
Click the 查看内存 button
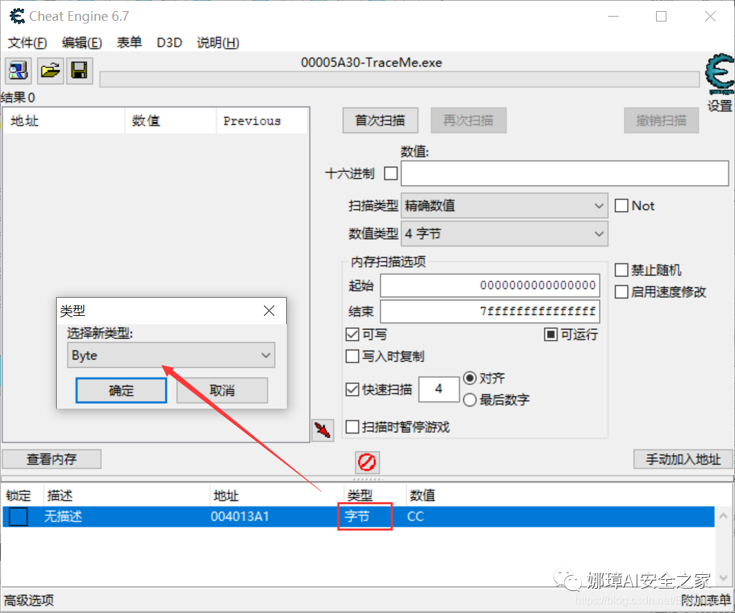[x=51, y=459]
